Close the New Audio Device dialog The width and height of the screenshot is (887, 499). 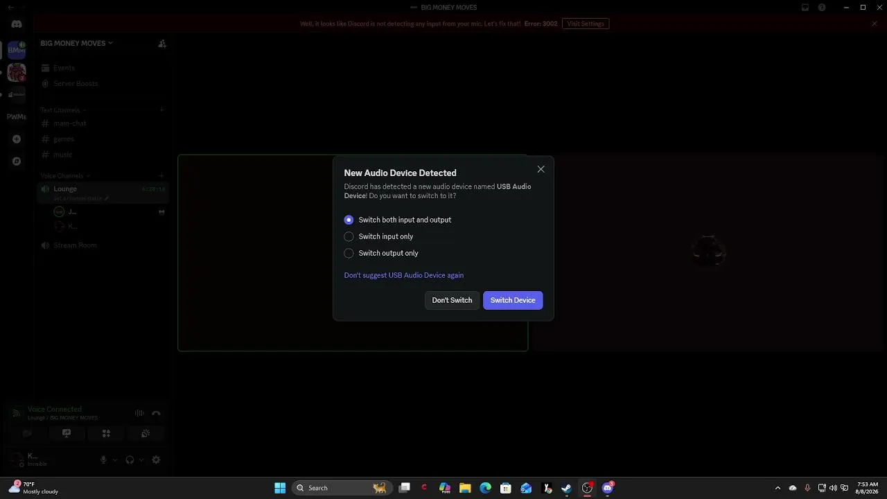click(541, 169)
